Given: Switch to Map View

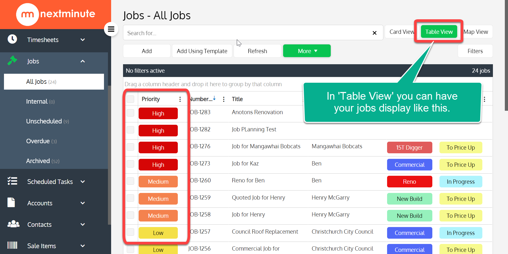Looking at the screenshot, I should 476,32.
